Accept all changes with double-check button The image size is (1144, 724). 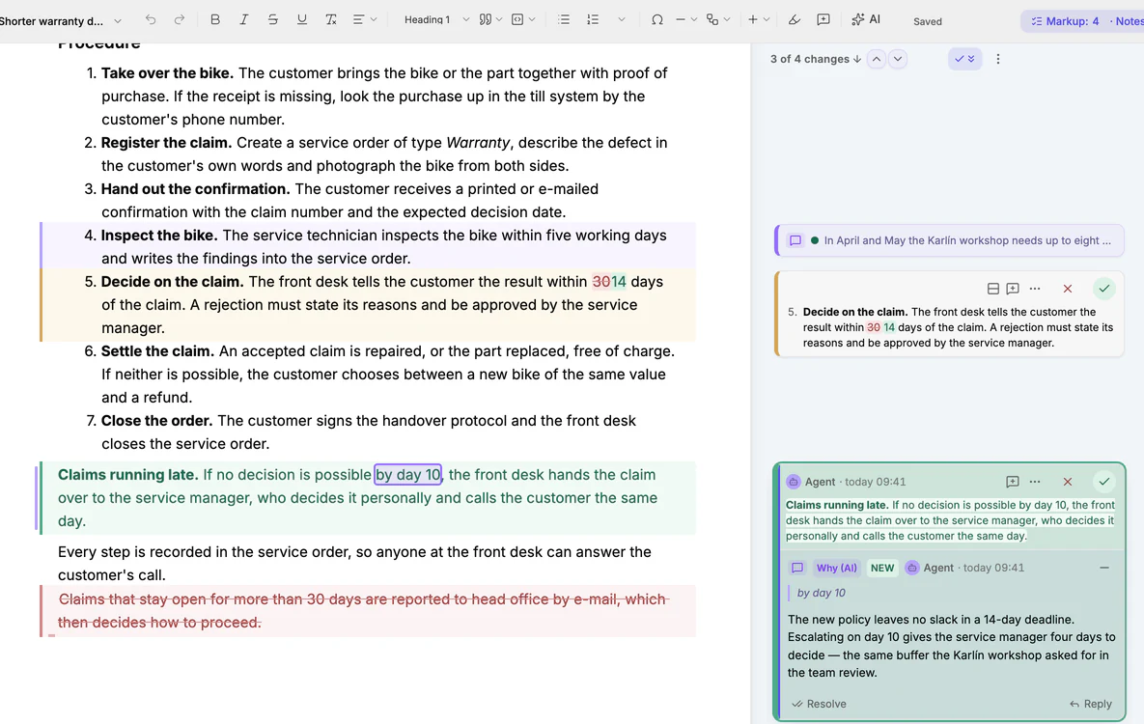[x=964, y=59]
